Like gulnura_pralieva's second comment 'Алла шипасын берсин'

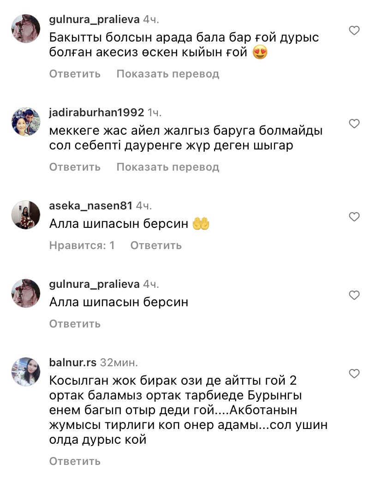(354, 295)
